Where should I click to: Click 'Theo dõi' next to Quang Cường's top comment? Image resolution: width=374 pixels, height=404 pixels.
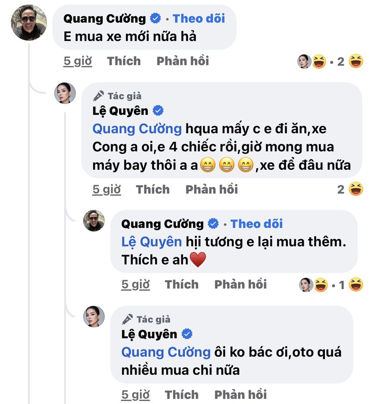tap(199, 18)
